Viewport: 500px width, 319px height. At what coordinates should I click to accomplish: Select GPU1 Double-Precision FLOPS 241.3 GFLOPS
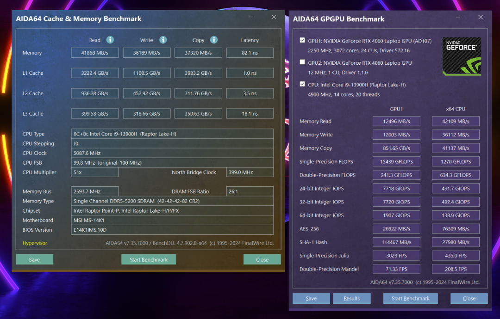point(396,175)
